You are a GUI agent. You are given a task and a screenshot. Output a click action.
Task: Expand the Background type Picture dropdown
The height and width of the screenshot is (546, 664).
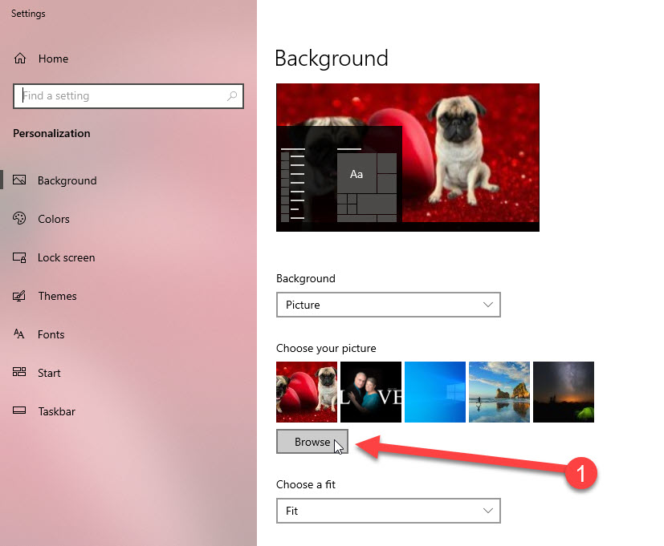point(388,305)
